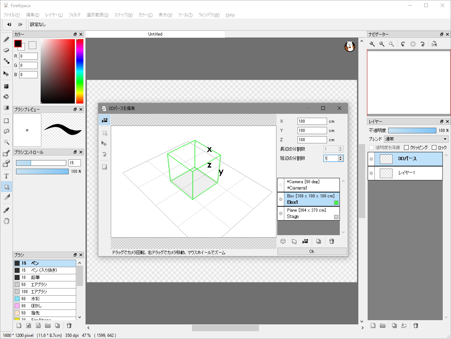This screenshot has height=339, width=451.
Task: Float the ブラシ list panel
Action: point(75,255)
